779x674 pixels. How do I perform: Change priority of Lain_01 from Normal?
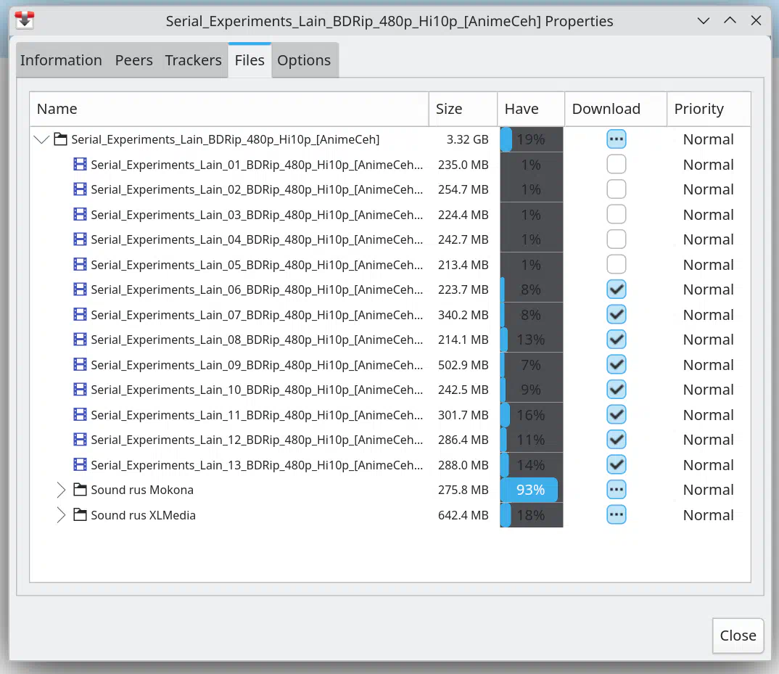point(708,165)
